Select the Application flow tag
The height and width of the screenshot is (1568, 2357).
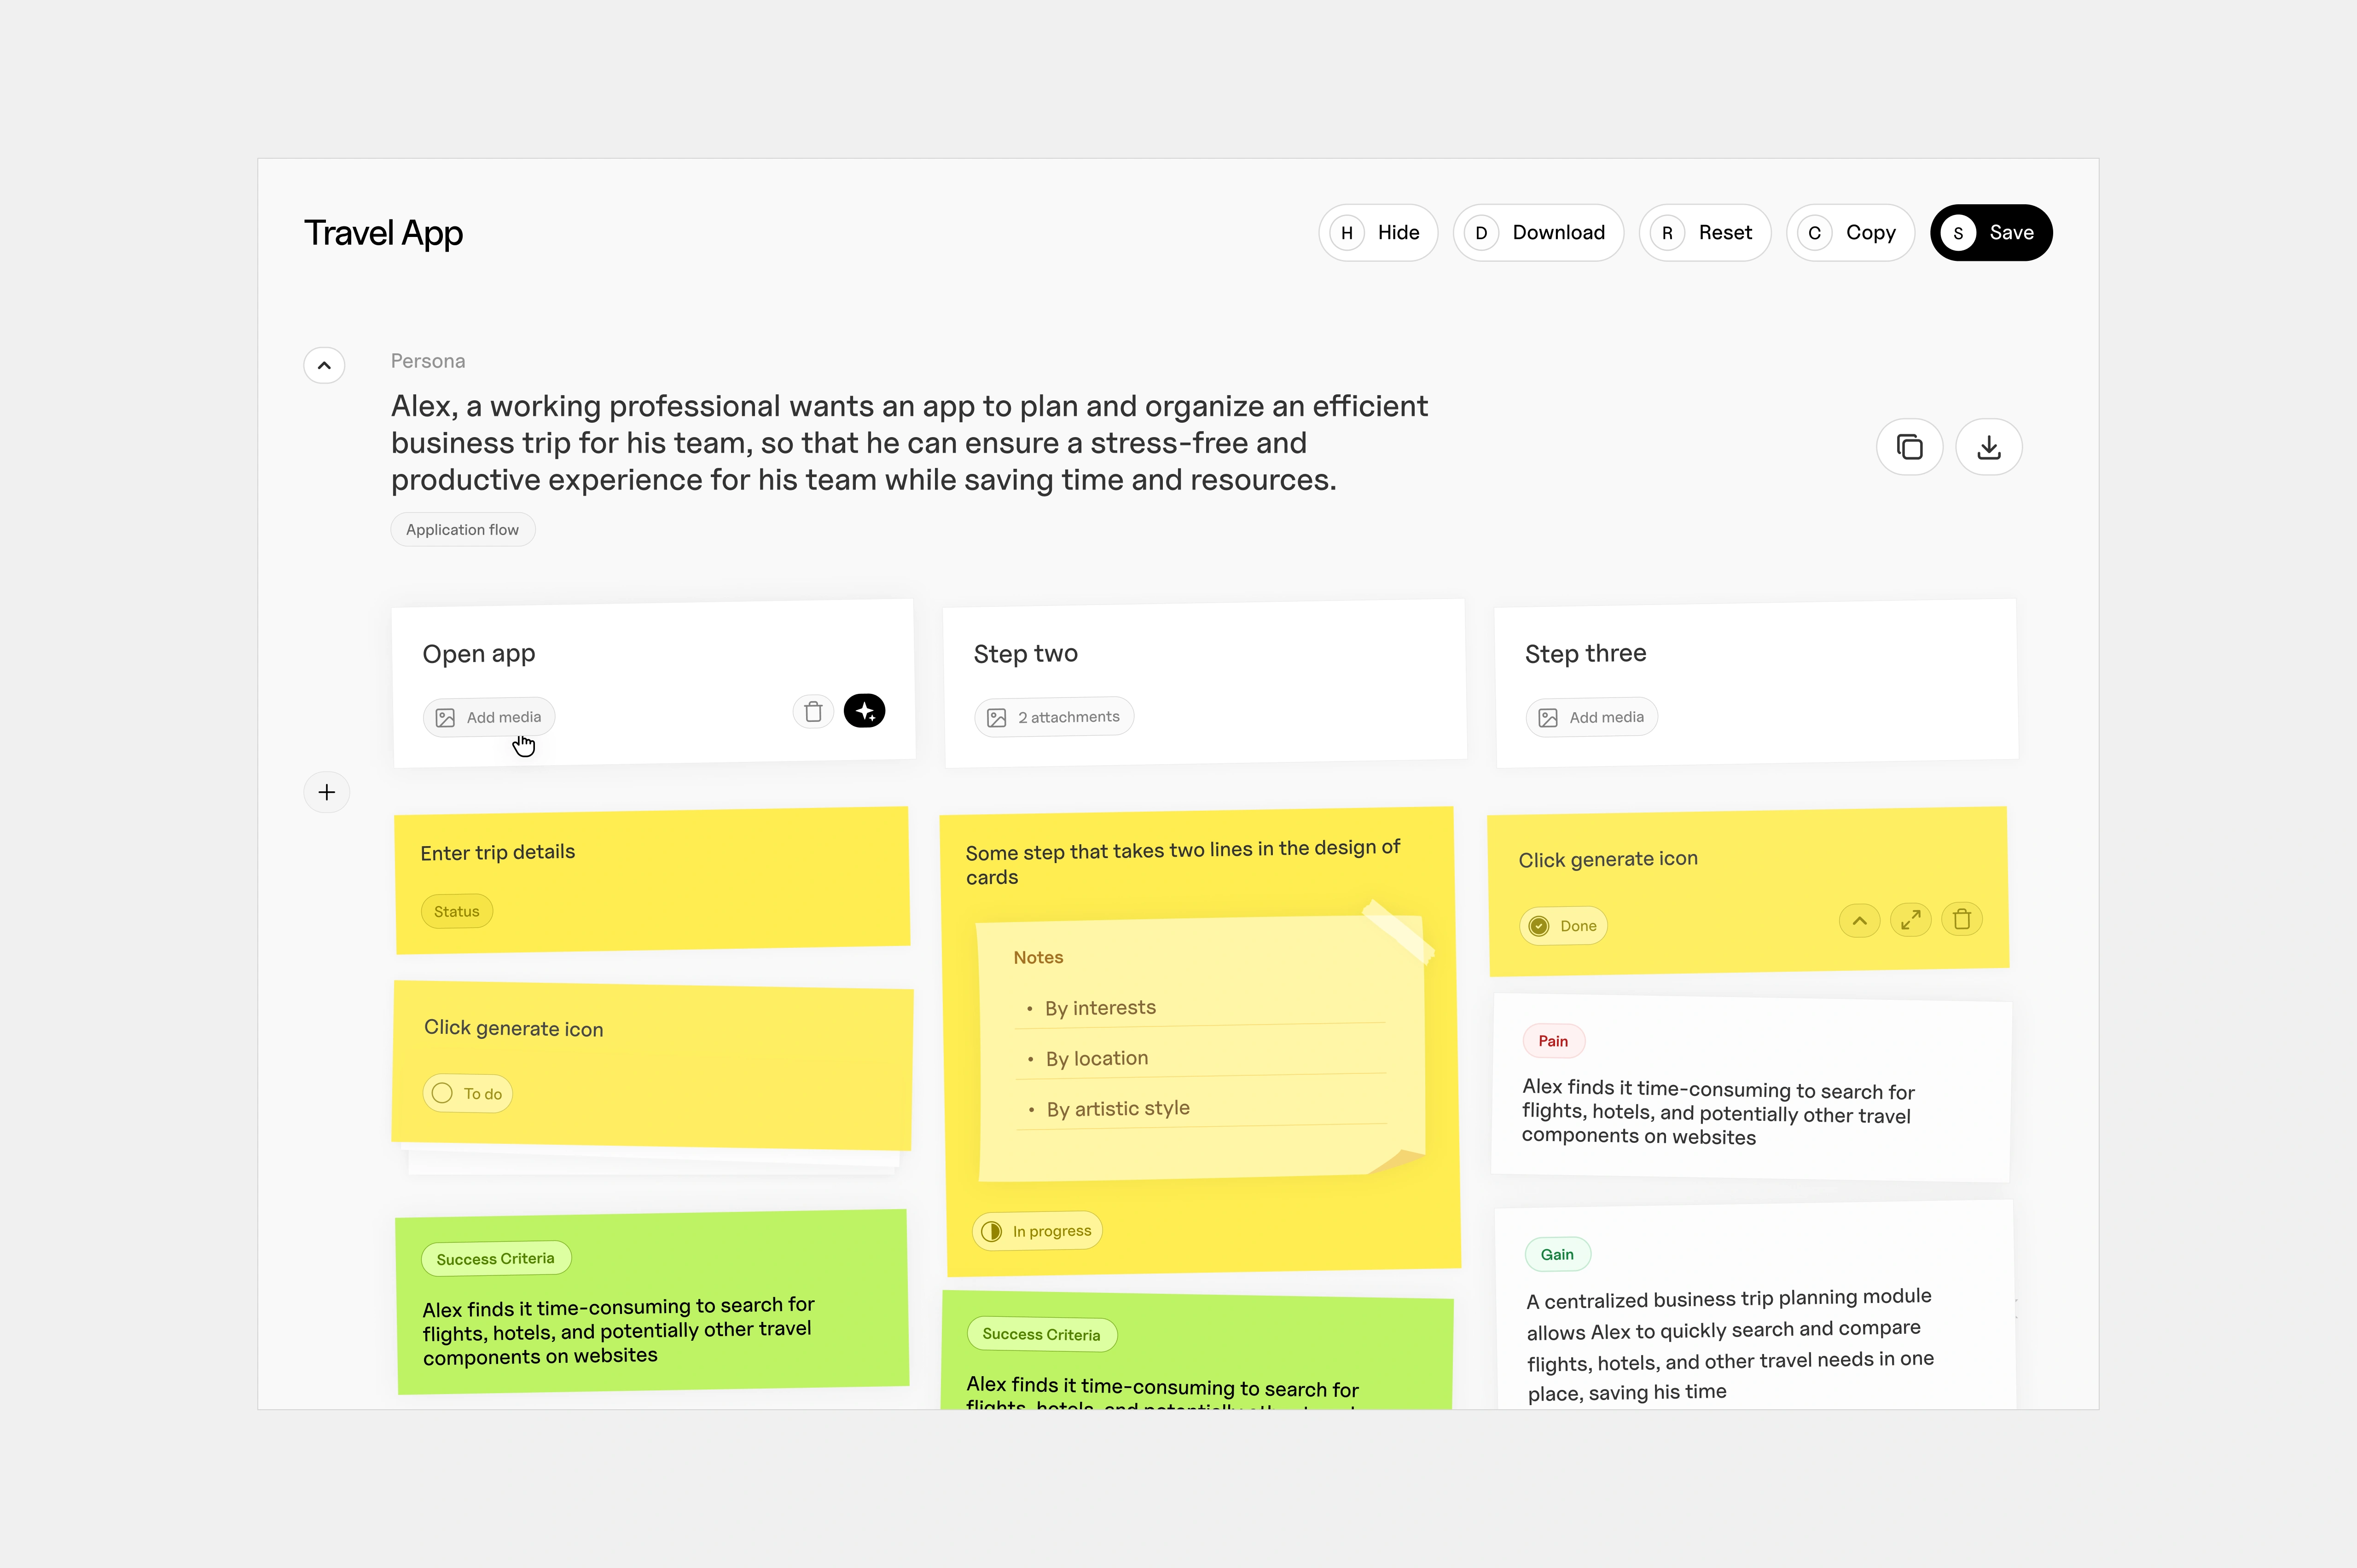click(x=462, y=530)
